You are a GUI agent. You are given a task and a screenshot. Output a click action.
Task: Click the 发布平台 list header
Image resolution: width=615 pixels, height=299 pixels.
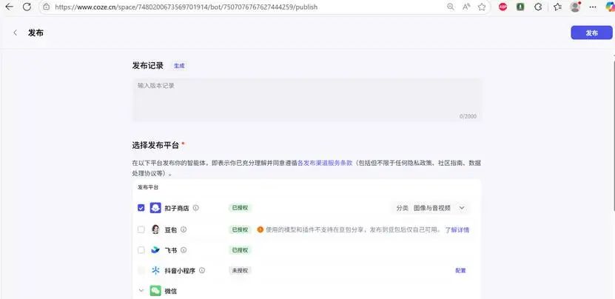tap(148, 187)
